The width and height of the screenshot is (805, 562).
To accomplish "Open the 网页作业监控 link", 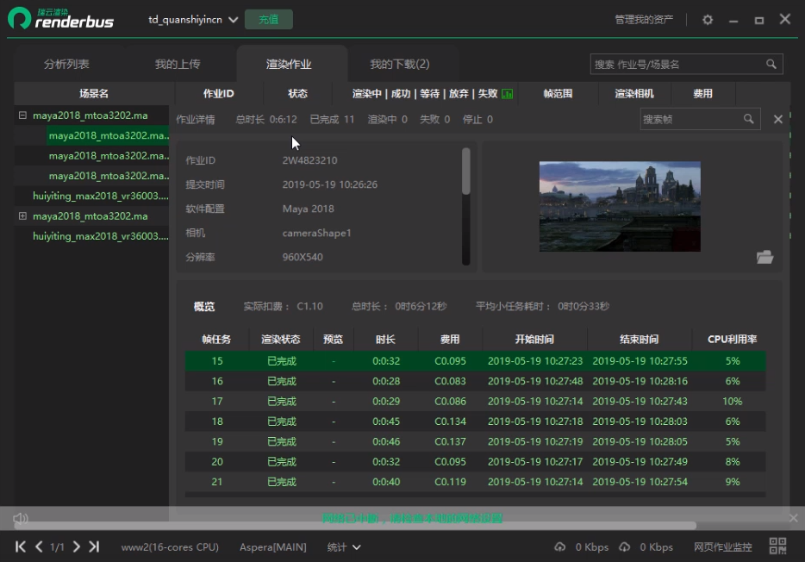I will click(722, 547).
